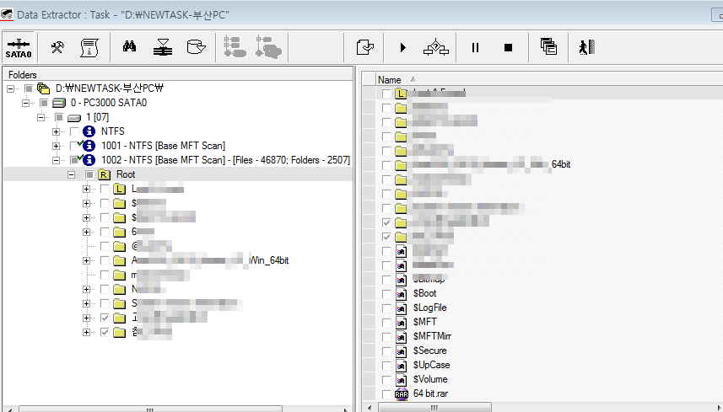Select the $UpCase file row
The height and width of the screenshot is (412, 723).
[x=432, y=365]
